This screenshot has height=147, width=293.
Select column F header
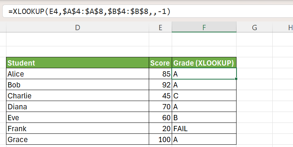click(204, 28)
